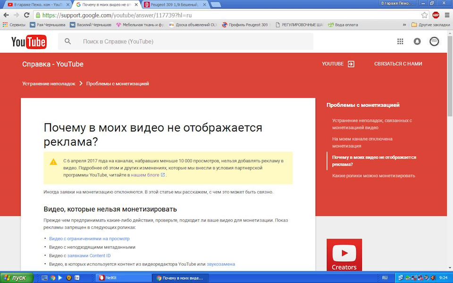This screenshot has height=283, width=453.
Task: Click the warning triangle icon in notice
Action: [53, 161]
